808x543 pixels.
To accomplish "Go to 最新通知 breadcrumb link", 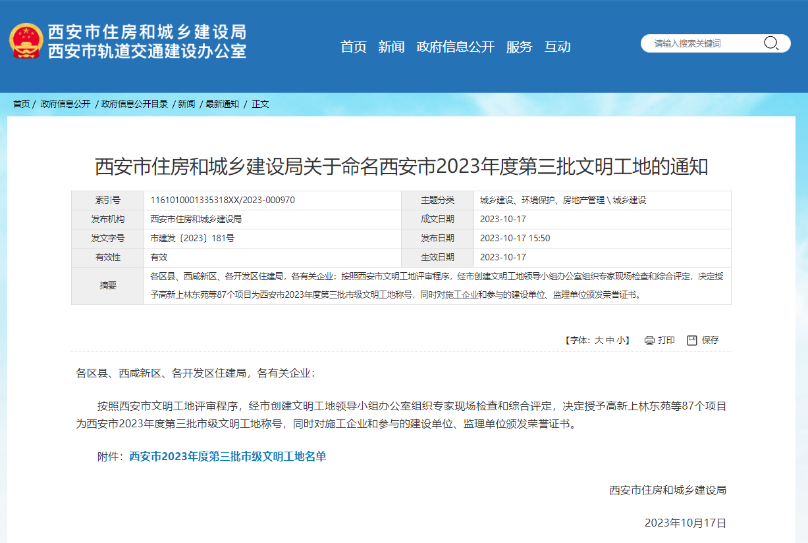I will 222,104.
